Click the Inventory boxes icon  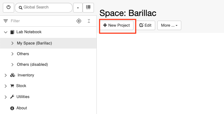click(13, 75)
